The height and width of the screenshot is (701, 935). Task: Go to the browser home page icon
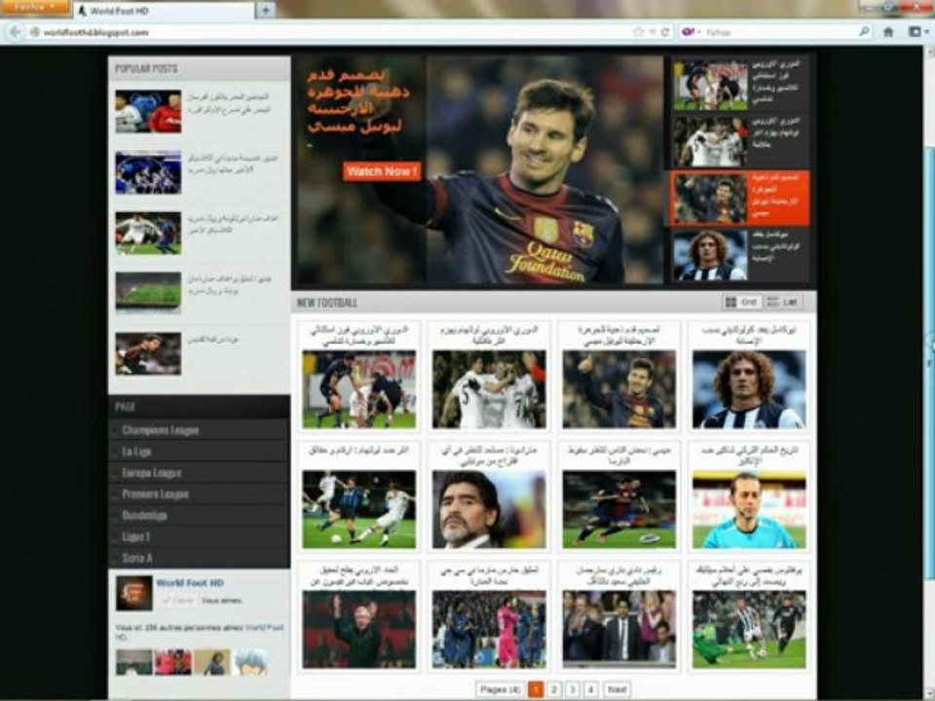888,32
